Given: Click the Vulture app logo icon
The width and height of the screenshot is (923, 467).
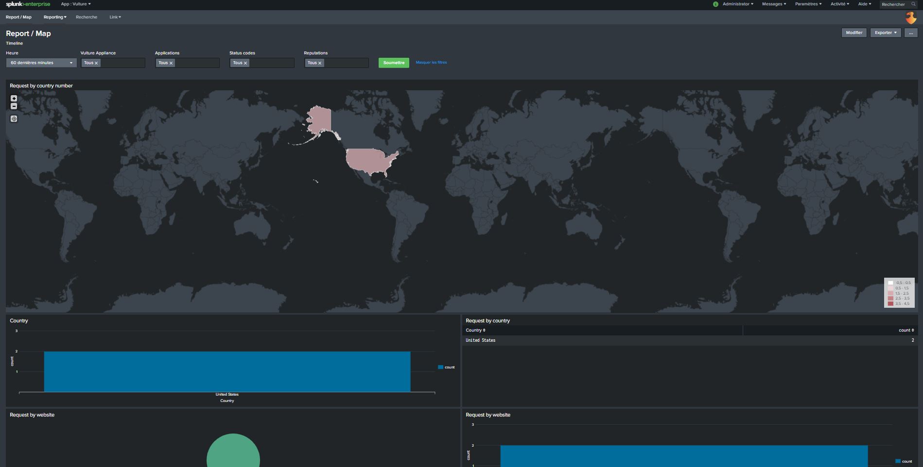Looking at the screenshot, I should [x=911, y=18].
